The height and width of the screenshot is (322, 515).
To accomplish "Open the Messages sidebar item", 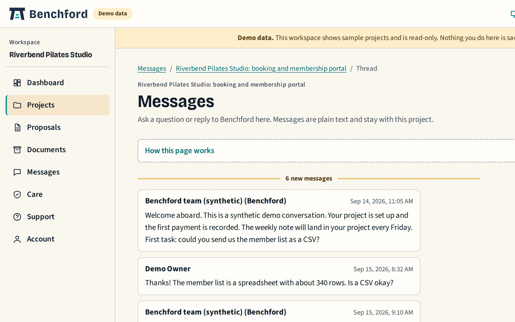I will (57, 172).
